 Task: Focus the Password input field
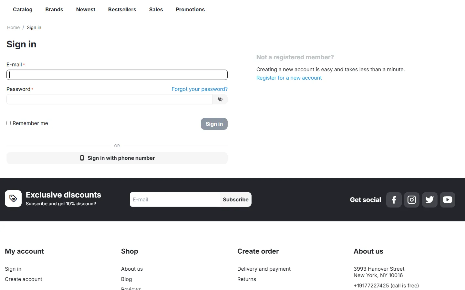109,99
